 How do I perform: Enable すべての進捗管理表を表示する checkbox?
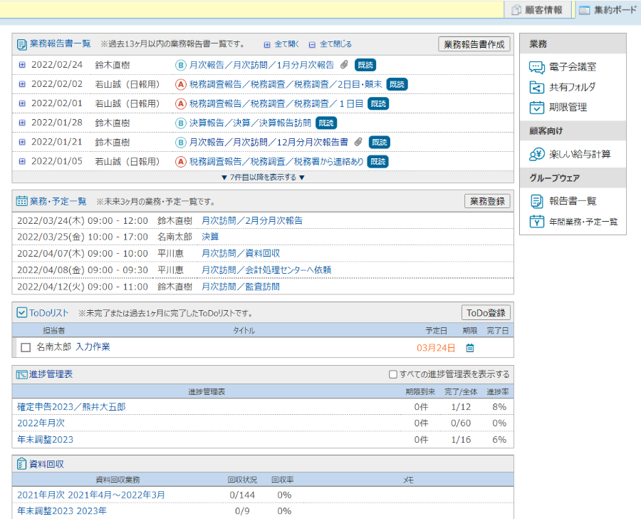pos(392,374)
